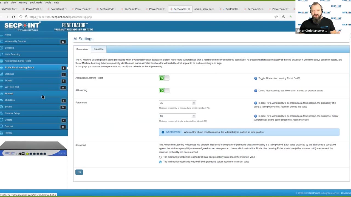Click the shield icon in the address bar
Screen dimensions: 351x197
(21, 17)
